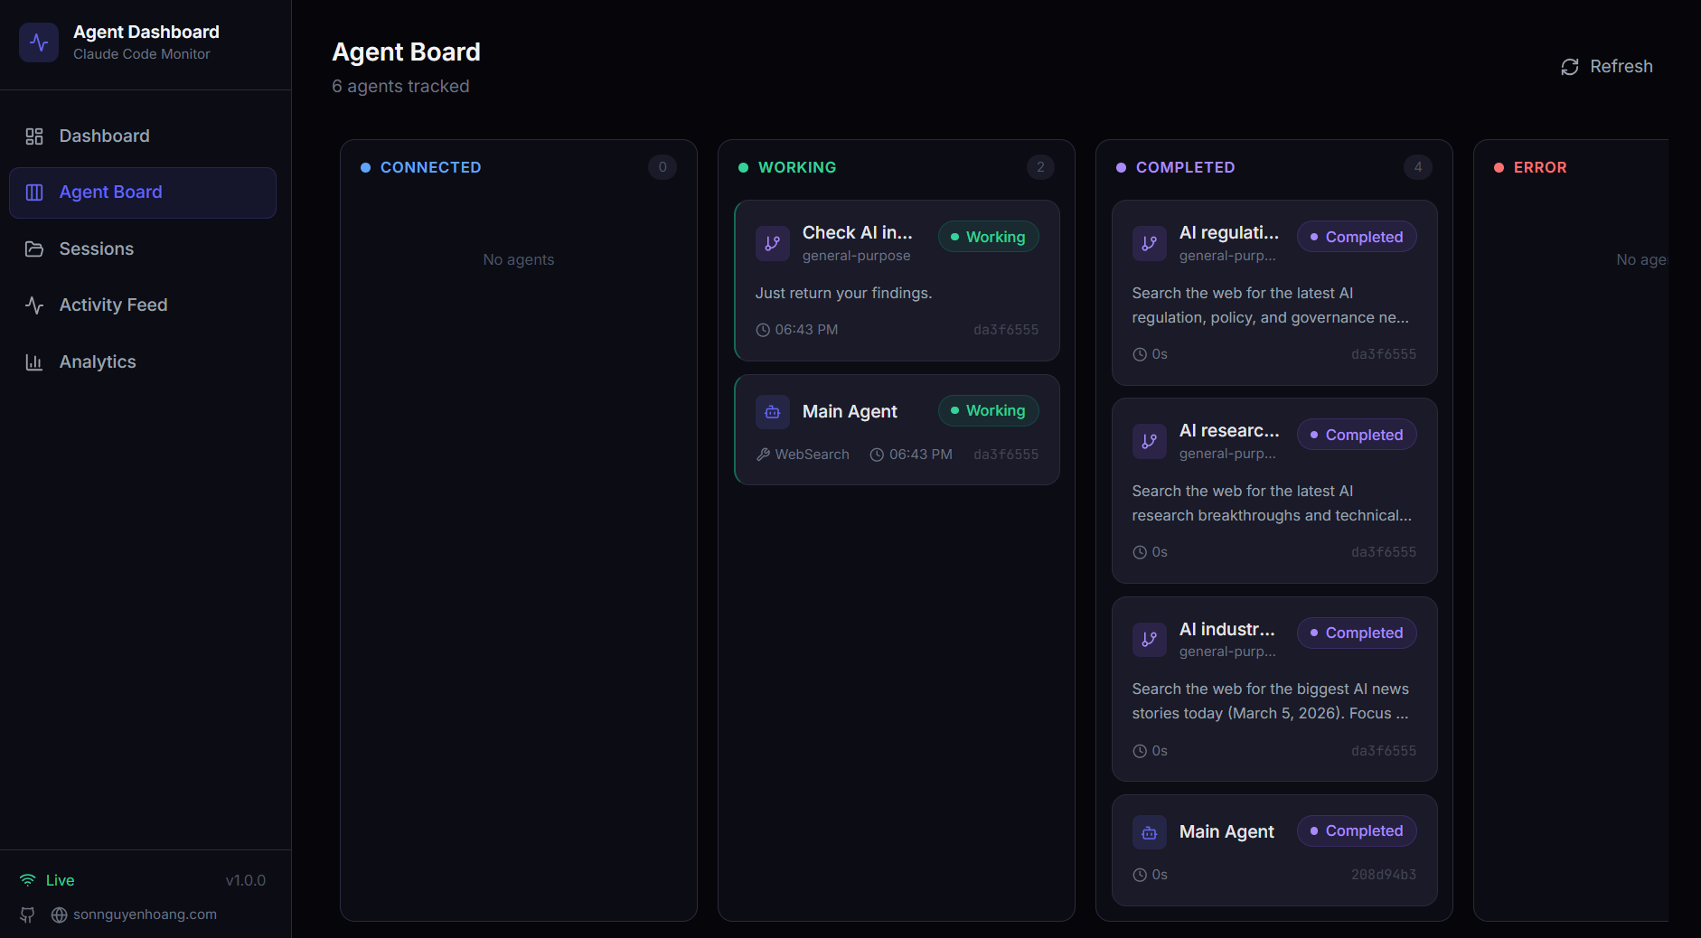The height and width of the screenshot is (938, 1701).
Task: Expand the WORKING column header
Action: (796, 167)
